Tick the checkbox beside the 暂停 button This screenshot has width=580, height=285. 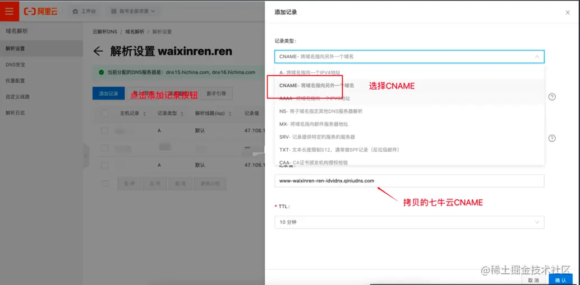(105, 184)
